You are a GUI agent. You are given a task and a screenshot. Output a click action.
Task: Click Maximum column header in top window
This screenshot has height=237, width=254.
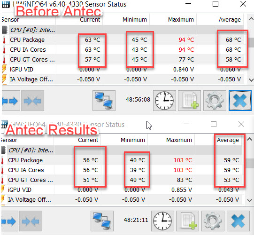point(181,20)
